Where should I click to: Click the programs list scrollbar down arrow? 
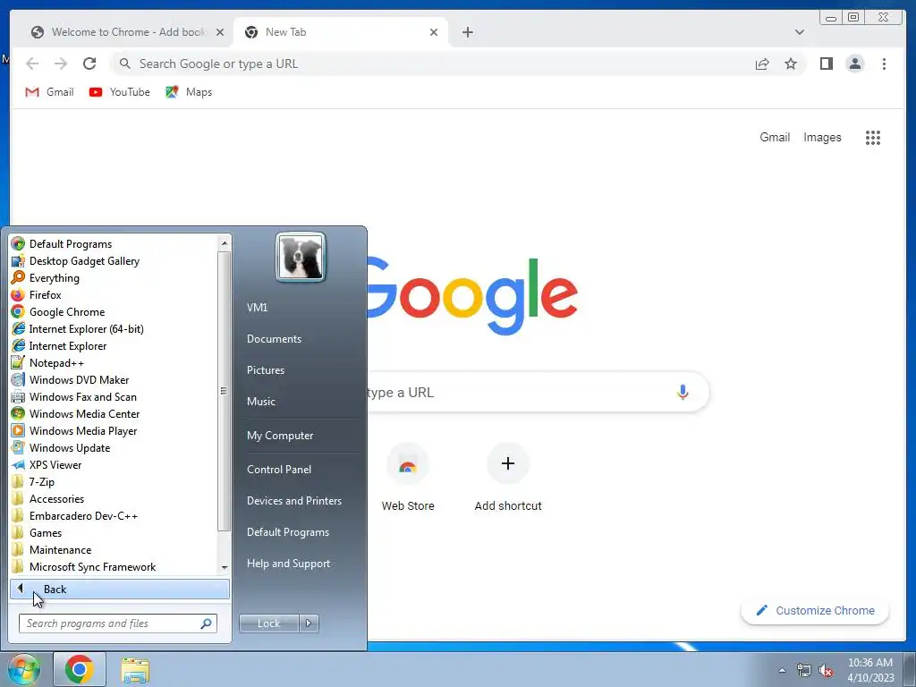tap(225, 567)
